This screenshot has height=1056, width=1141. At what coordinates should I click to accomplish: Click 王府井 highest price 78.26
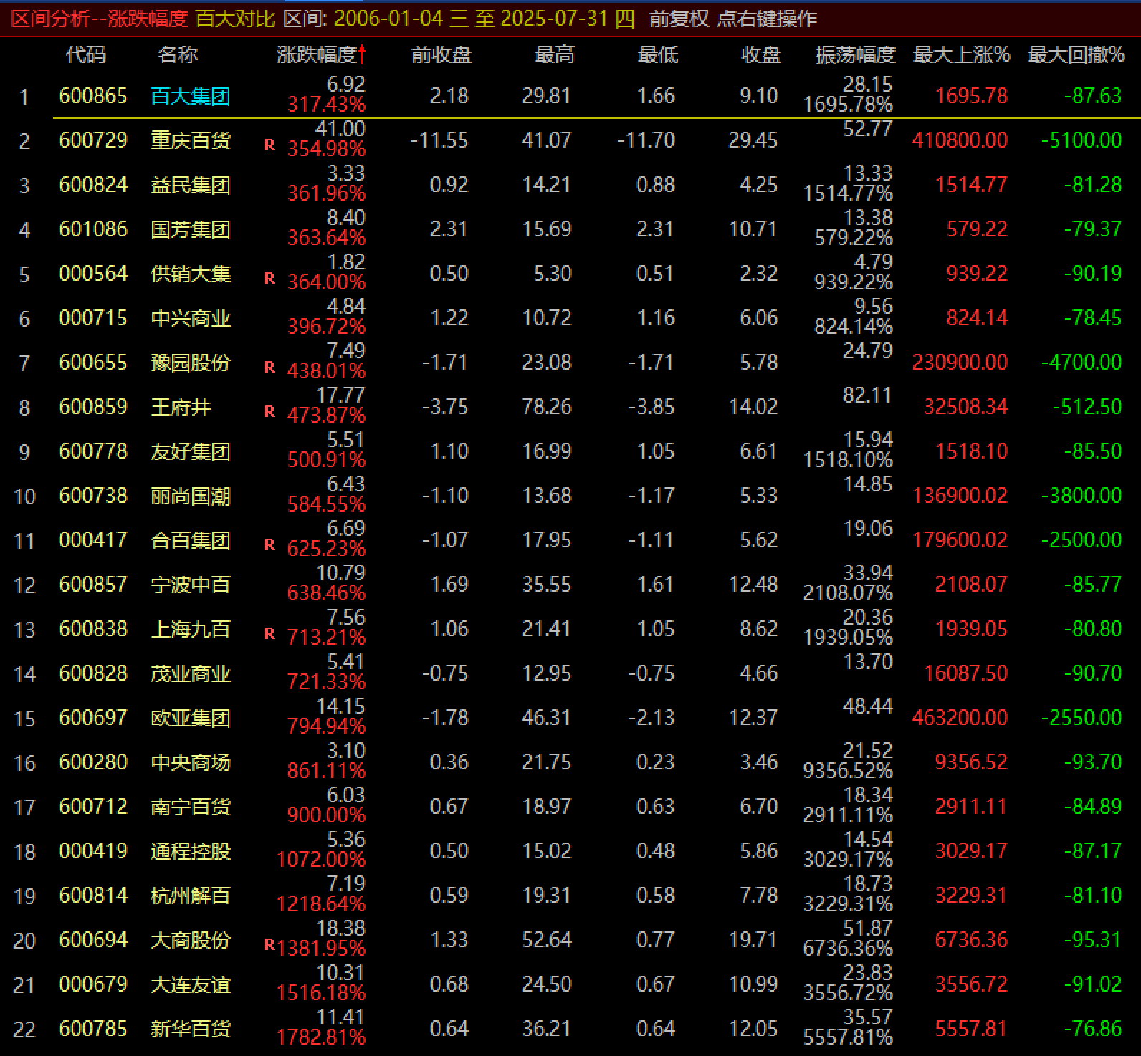[547, 407]
